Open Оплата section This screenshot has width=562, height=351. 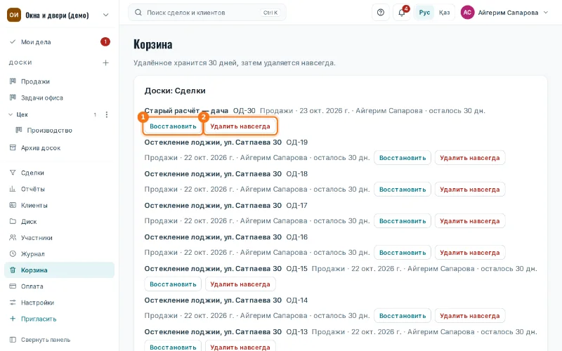click(60, 286)
